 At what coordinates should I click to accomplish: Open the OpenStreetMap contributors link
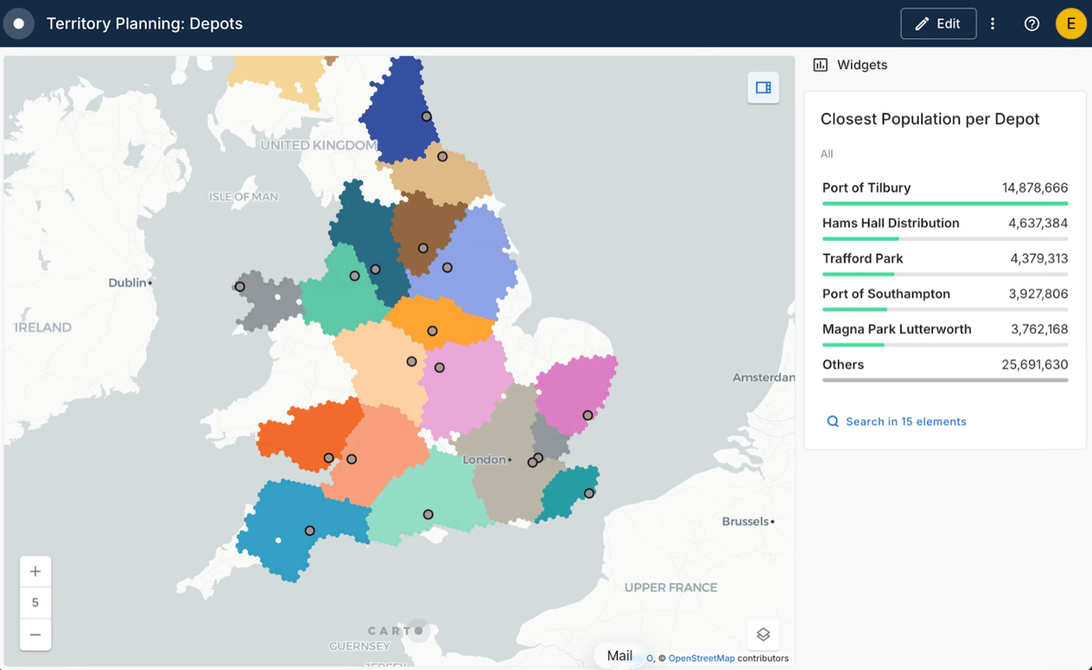(701, 658)
